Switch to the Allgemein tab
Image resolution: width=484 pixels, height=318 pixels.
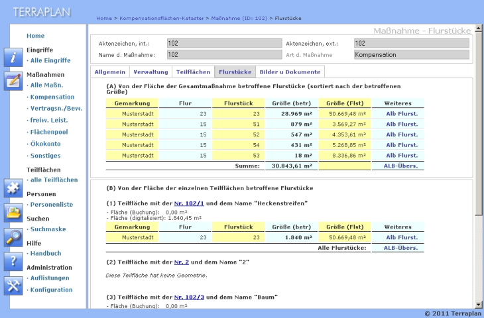[110, 72]
